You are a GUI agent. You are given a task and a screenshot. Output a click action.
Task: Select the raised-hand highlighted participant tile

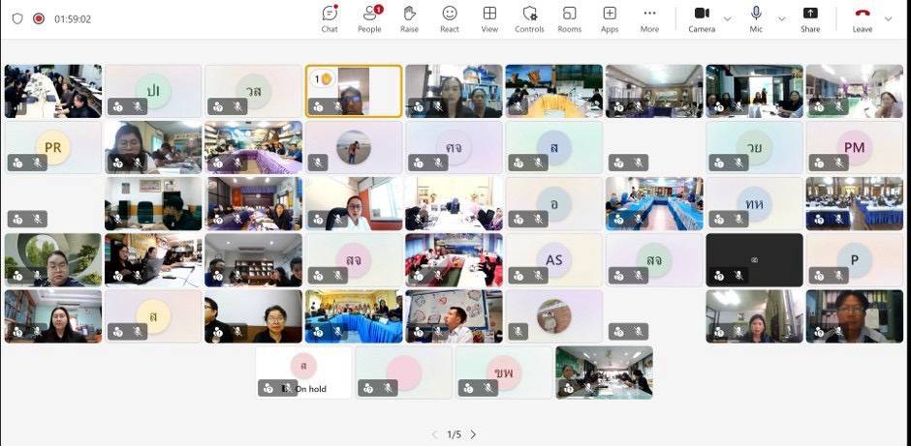click(354, 91)
